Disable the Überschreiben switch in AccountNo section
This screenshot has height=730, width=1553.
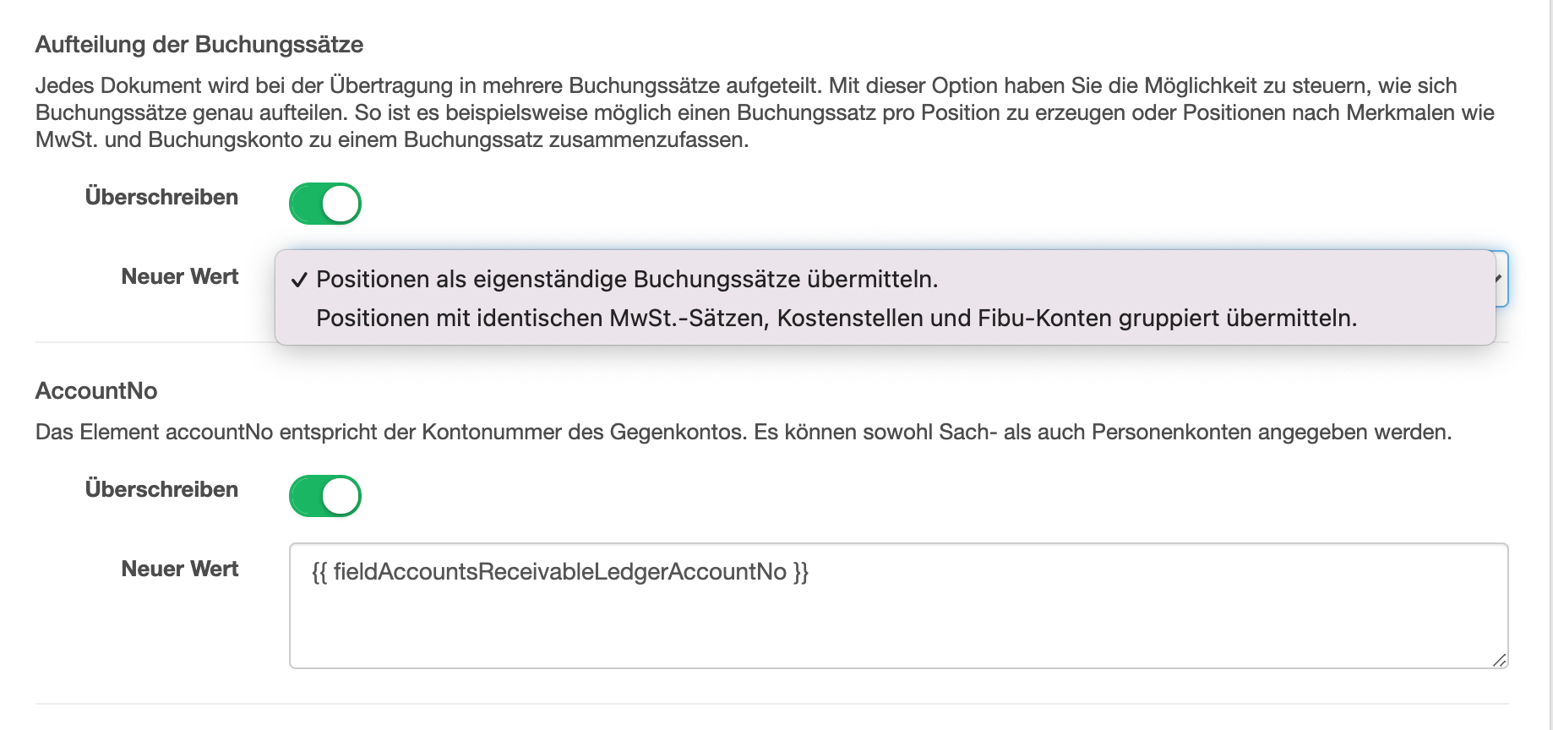325,496
